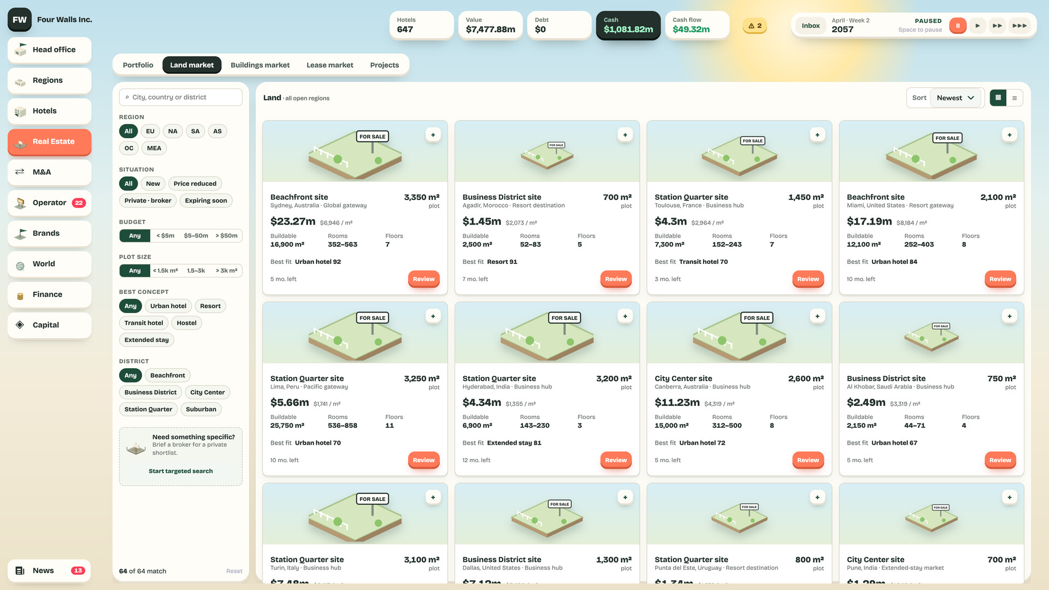The image size is (1049, 590).
Task: Open the Operator section with 22 badge
Action: coord(49,203)
